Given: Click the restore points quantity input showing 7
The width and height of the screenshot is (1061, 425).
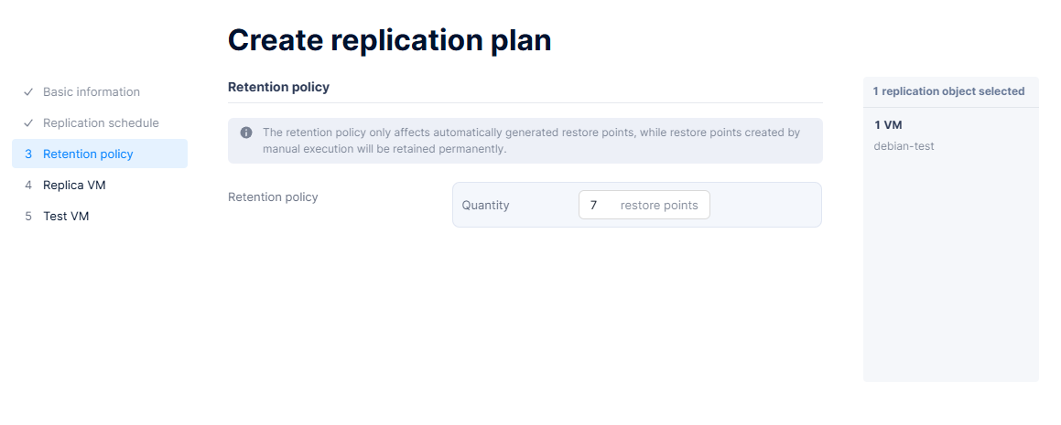Looking at the screenshot, I should tap(595, 206).
